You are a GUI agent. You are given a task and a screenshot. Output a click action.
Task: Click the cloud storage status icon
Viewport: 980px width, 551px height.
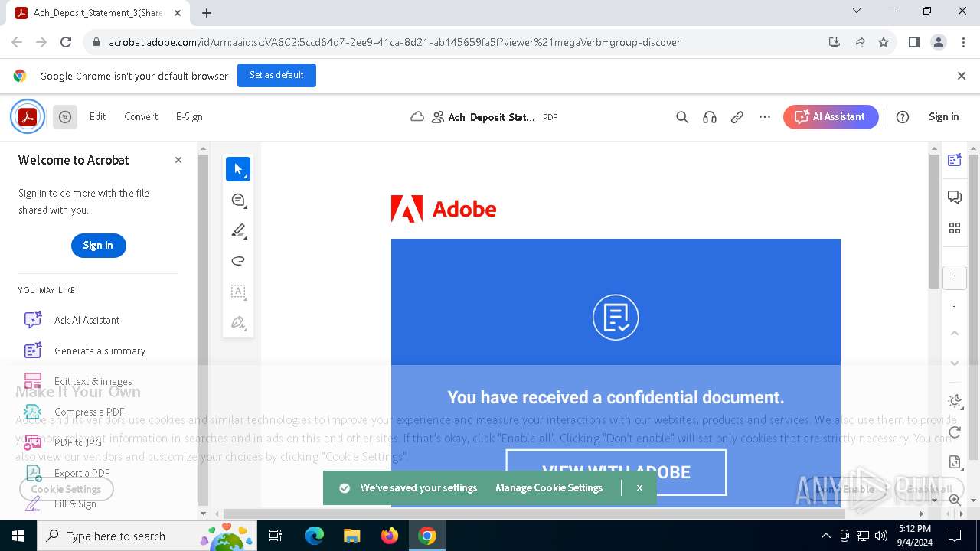(x=417, y=117)
